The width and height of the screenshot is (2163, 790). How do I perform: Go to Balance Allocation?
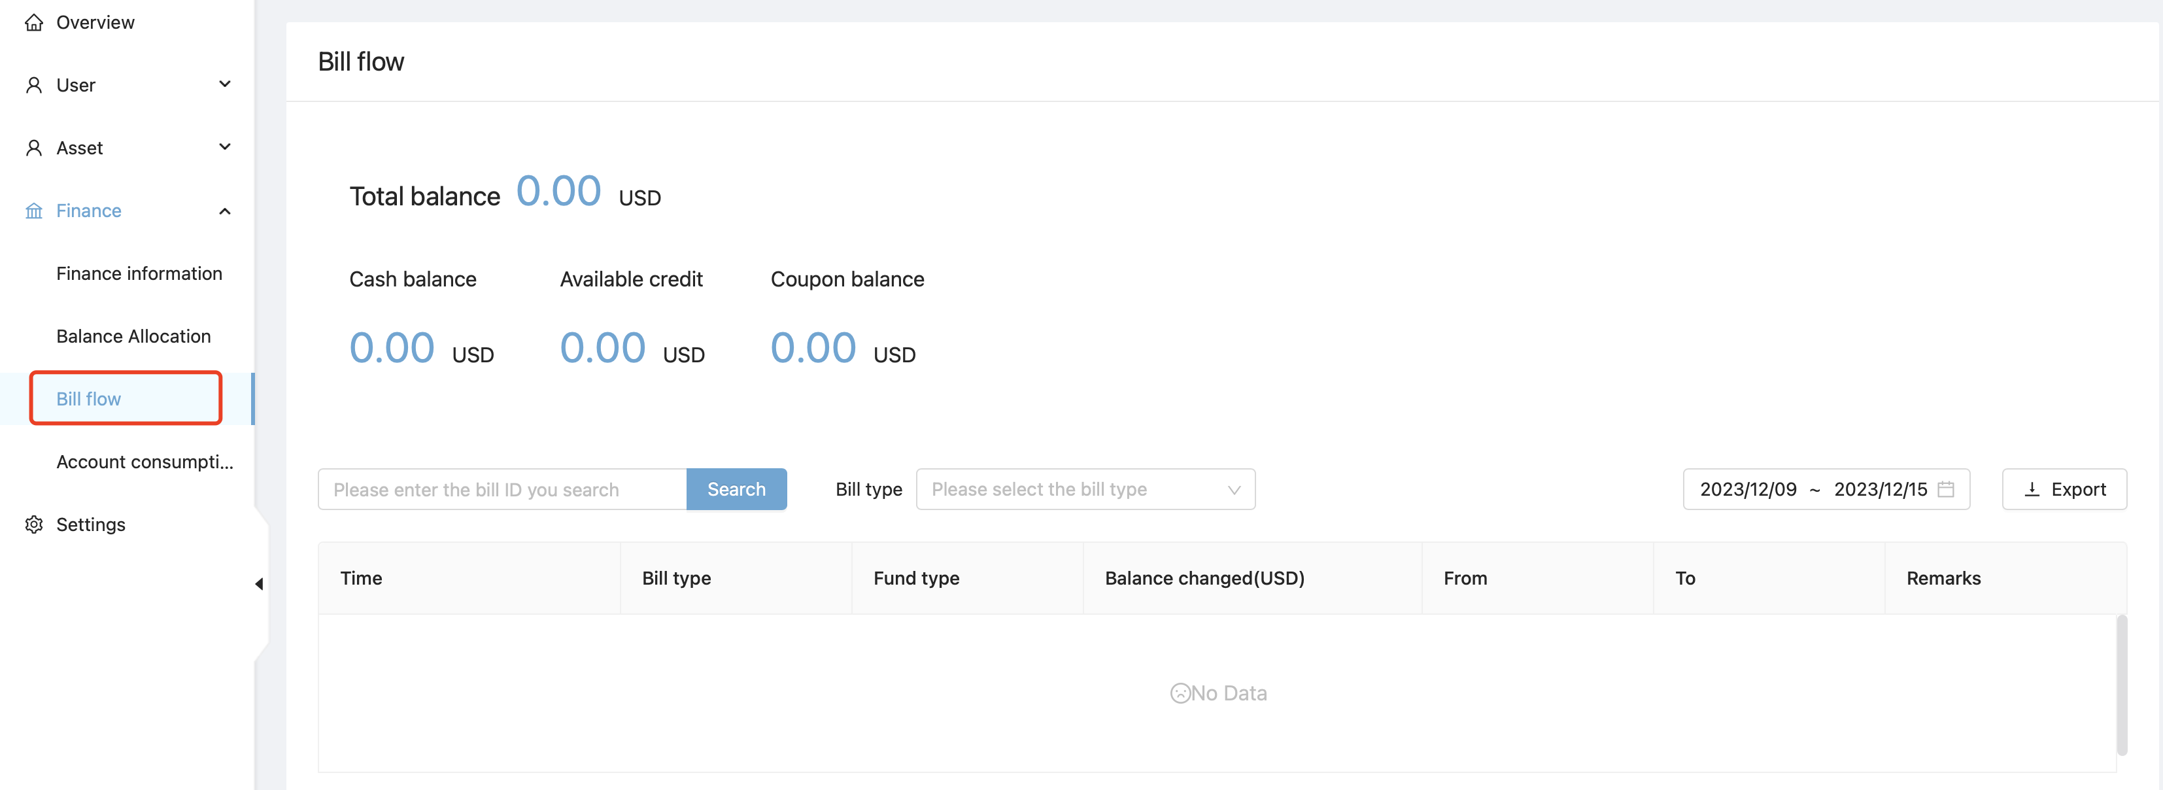[x=133, y=335]
